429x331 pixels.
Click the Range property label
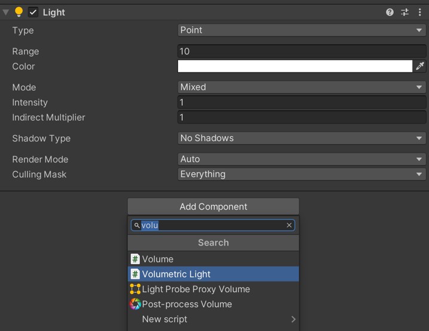(26, 51)
